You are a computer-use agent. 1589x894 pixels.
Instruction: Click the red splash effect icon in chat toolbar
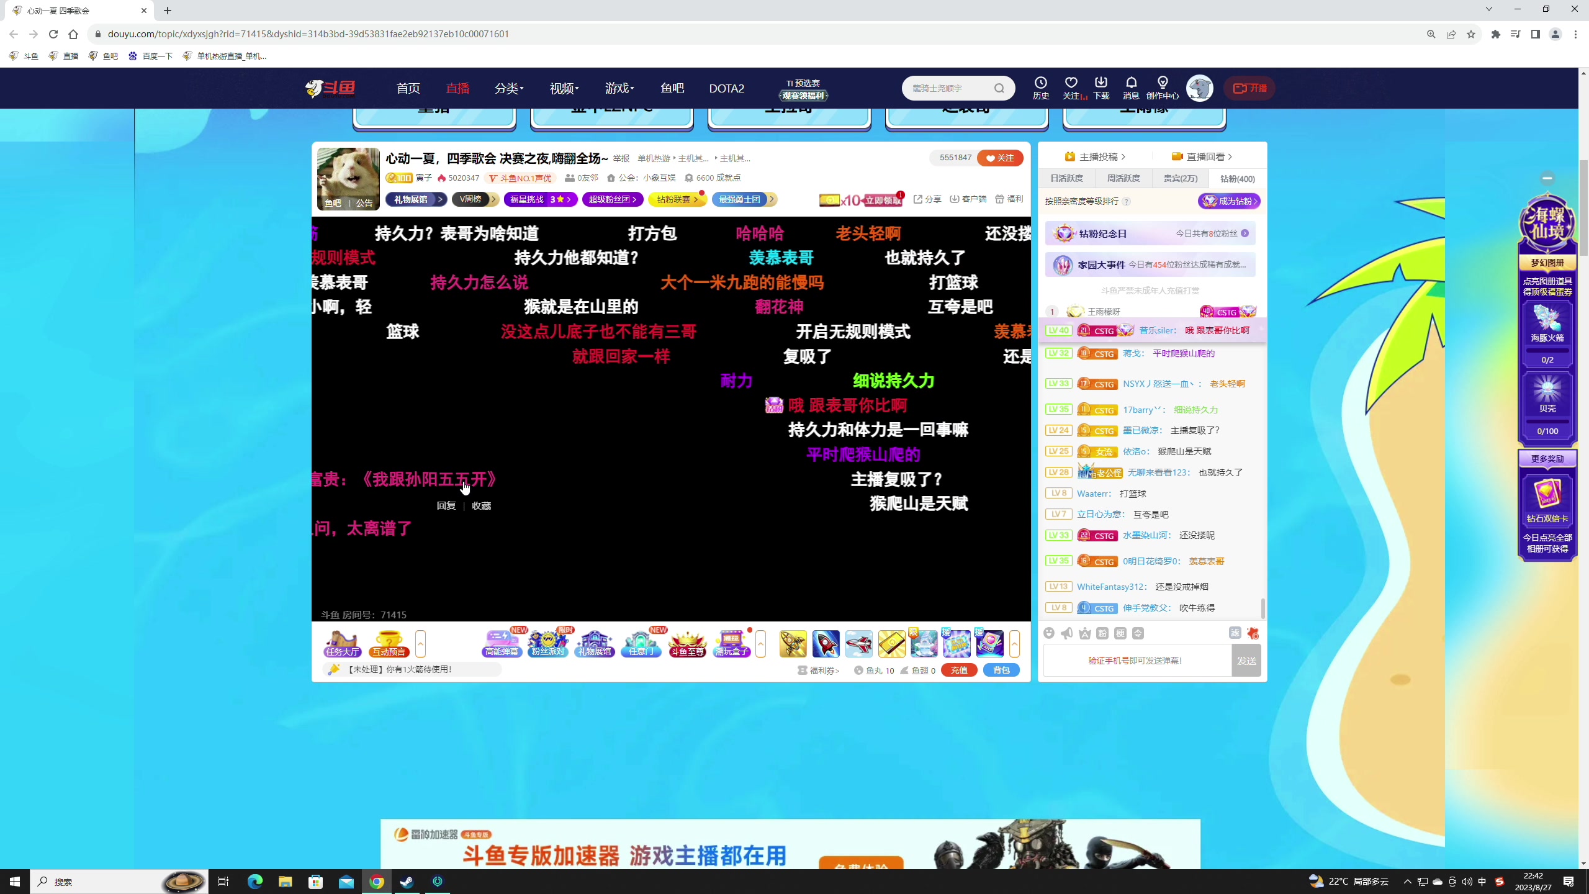tap(1253, 633)
